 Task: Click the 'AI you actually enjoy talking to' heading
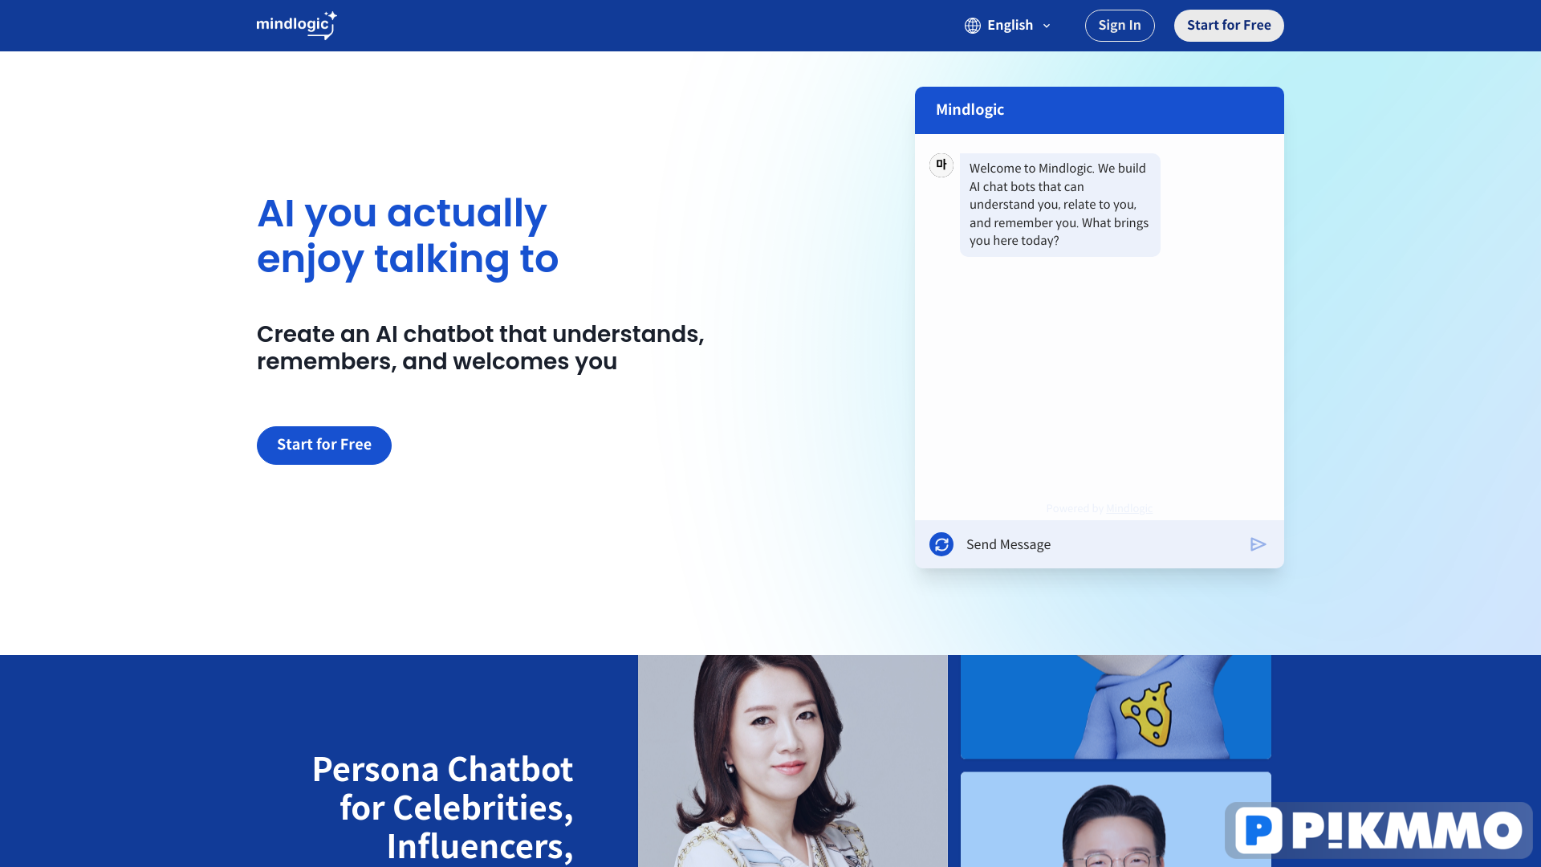pos(408,236)
